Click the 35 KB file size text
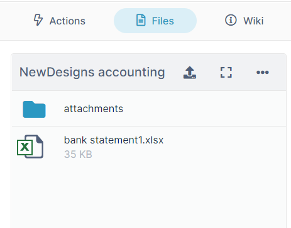The image size is (291, 228). click(x=78, y=154)
